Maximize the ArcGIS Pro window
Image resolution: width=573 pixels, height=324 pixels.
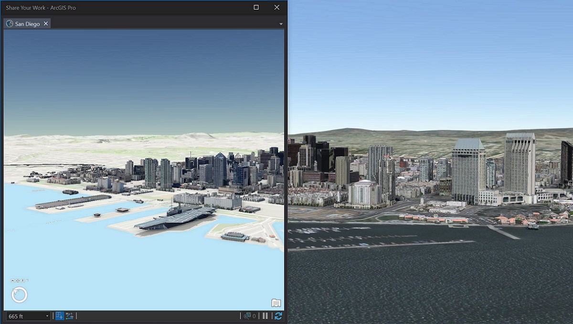(x=256, y=7)
